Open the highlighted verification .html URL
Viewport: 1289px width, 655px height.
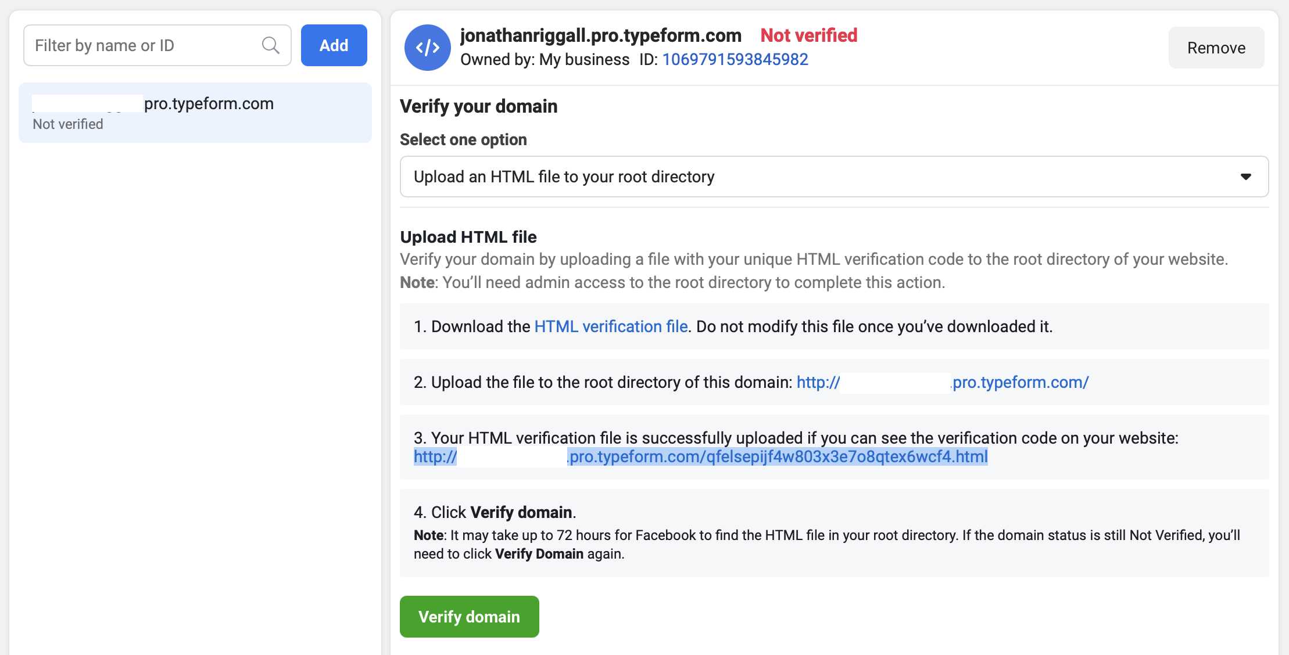[700, 456]
